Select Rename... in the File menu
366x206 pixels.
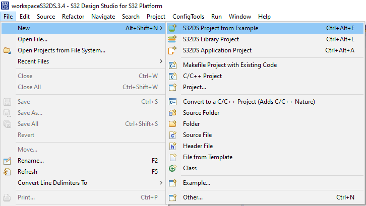click(x=31, y=161)
